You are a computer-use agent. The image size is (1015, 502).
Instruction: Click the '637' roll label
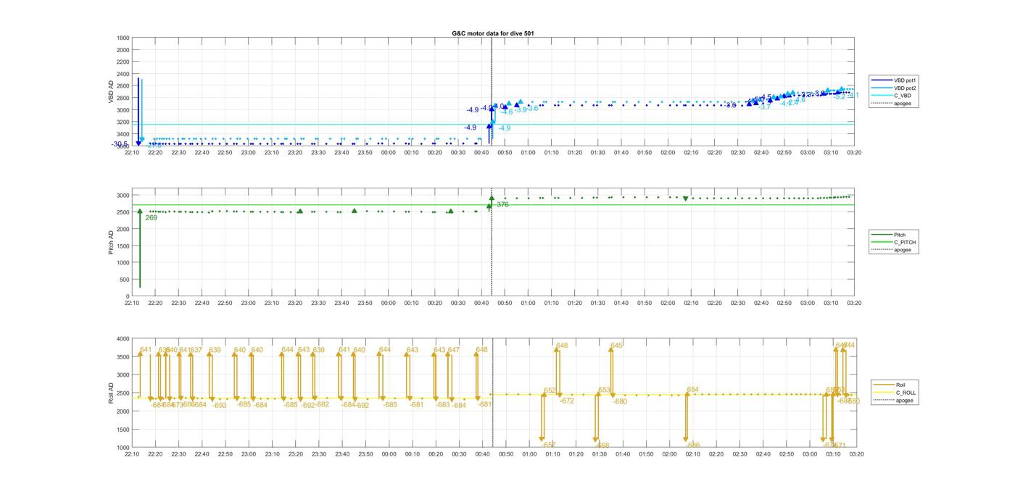[x=196, y=350]
